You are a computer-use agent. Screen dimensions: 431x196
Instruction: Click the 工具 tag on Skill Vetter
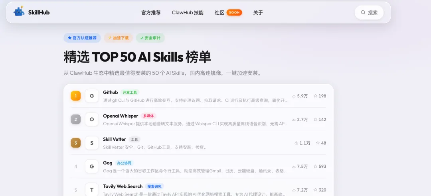point(134,140)
